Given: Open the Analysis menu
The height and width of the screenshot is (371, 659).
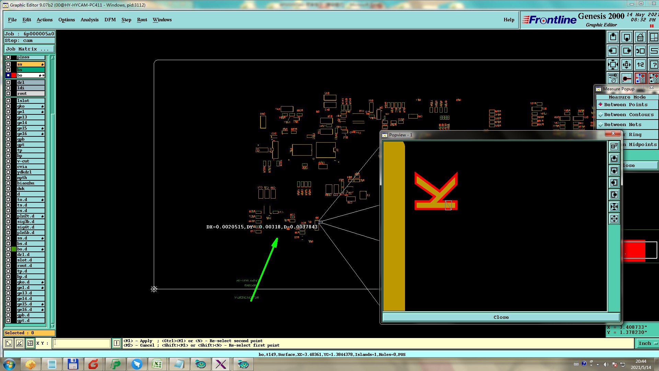Looking at the screenshot, I should [89, 20].
